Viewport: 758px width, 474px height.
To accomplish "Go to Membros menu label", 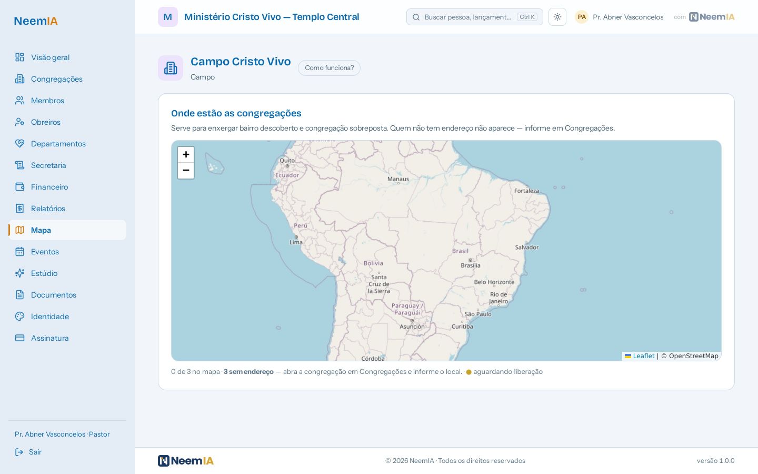I will (x=47, y=101).
